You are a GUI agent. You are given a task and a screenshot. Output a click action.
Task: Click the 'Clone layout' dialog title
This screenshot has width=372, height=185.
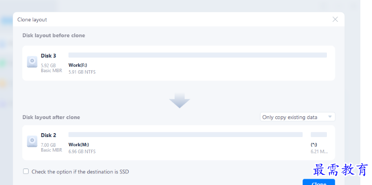[x=32, y=20]
